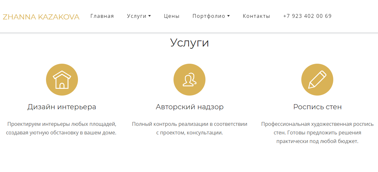
Task: Click the text 'Полный контроль реализации в соответствии'
Action: (190, 124)
